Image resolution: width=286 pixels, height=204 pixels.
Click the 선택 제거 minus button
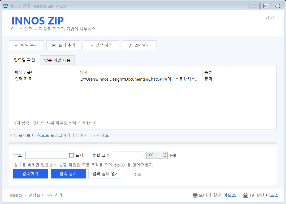tap(102, 45)
